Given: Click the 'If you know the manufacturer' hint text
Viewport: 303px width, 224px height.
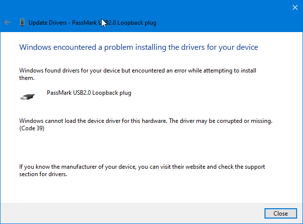Looking at the screenshot, I should click(x=142, y=167).
